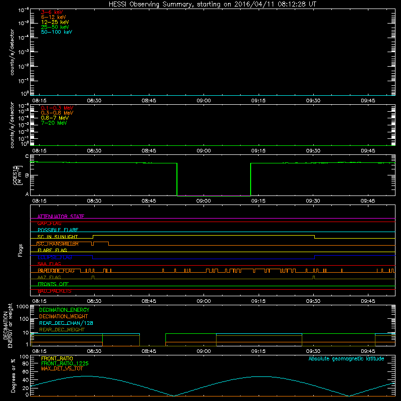Click the 7-20 MeV legend entry

click(54, 123)
